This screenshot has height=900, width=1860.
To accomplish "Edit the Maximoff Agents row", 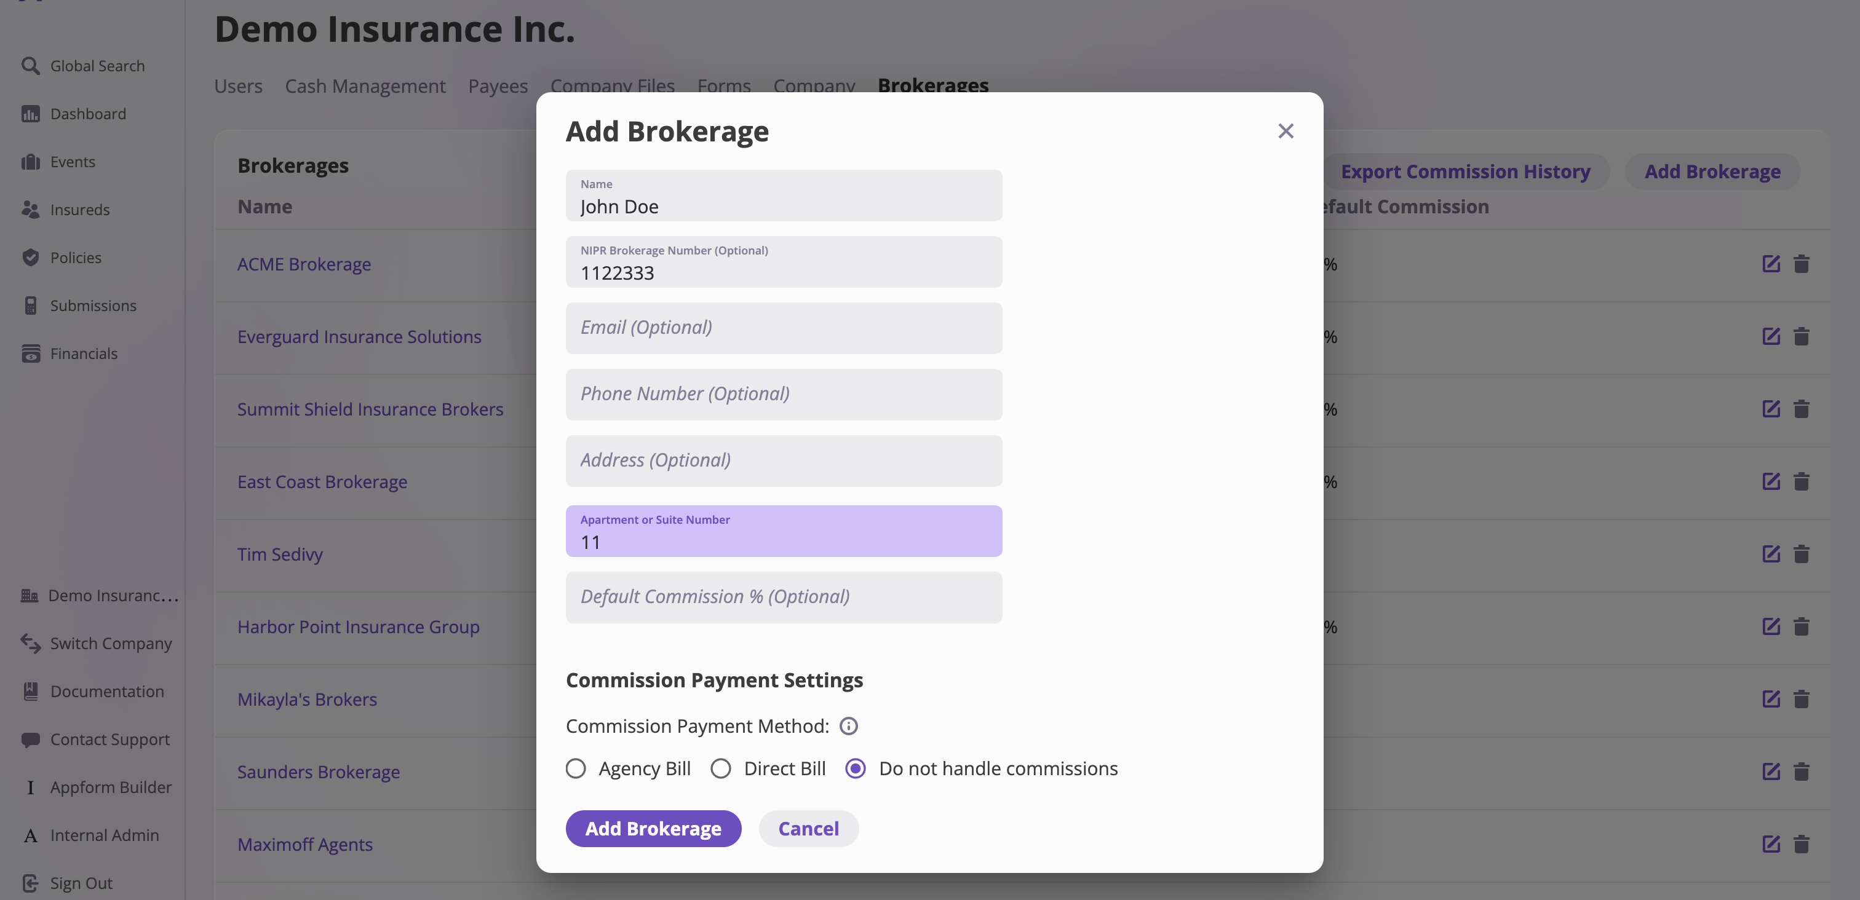I will 1770,843.
